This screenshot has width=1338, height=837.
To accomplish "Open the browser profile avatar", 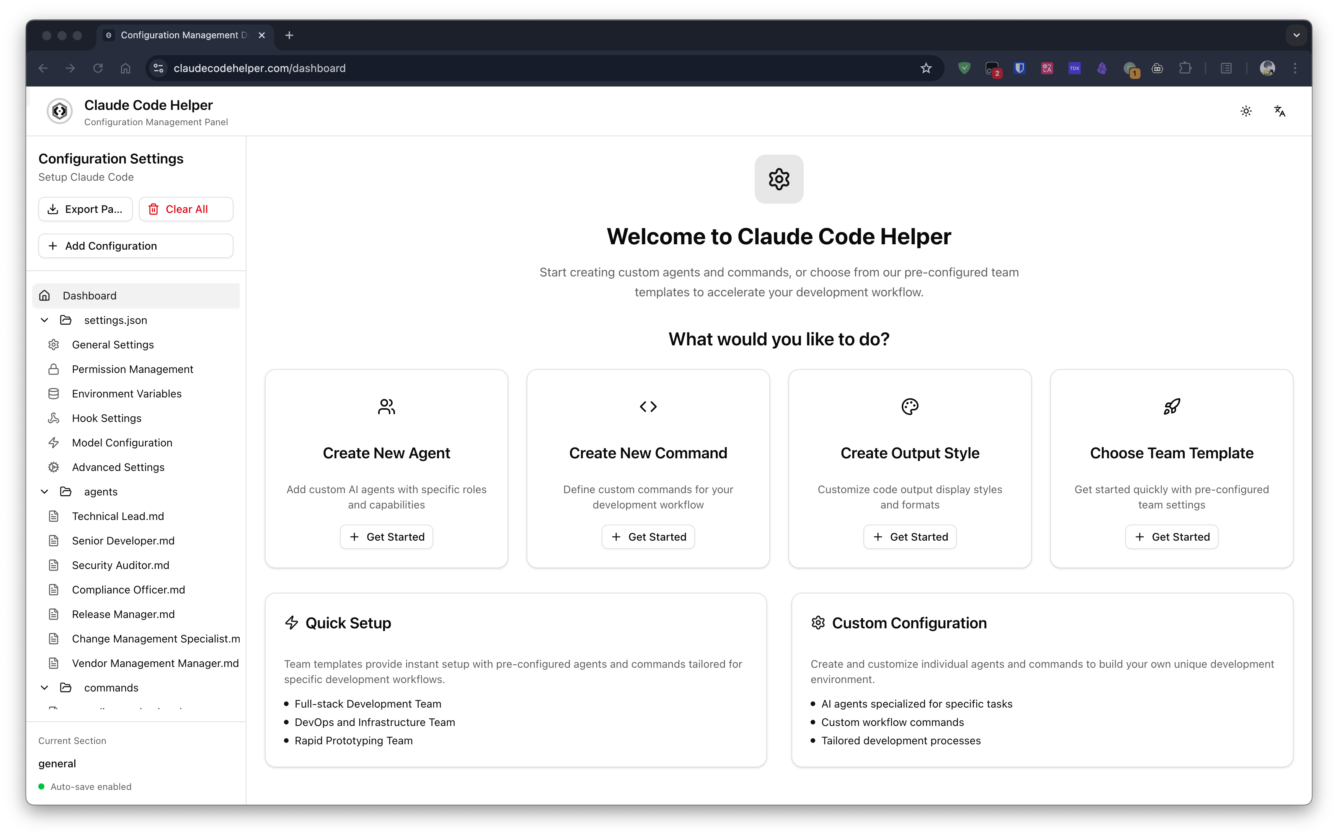I will 1267,68.
